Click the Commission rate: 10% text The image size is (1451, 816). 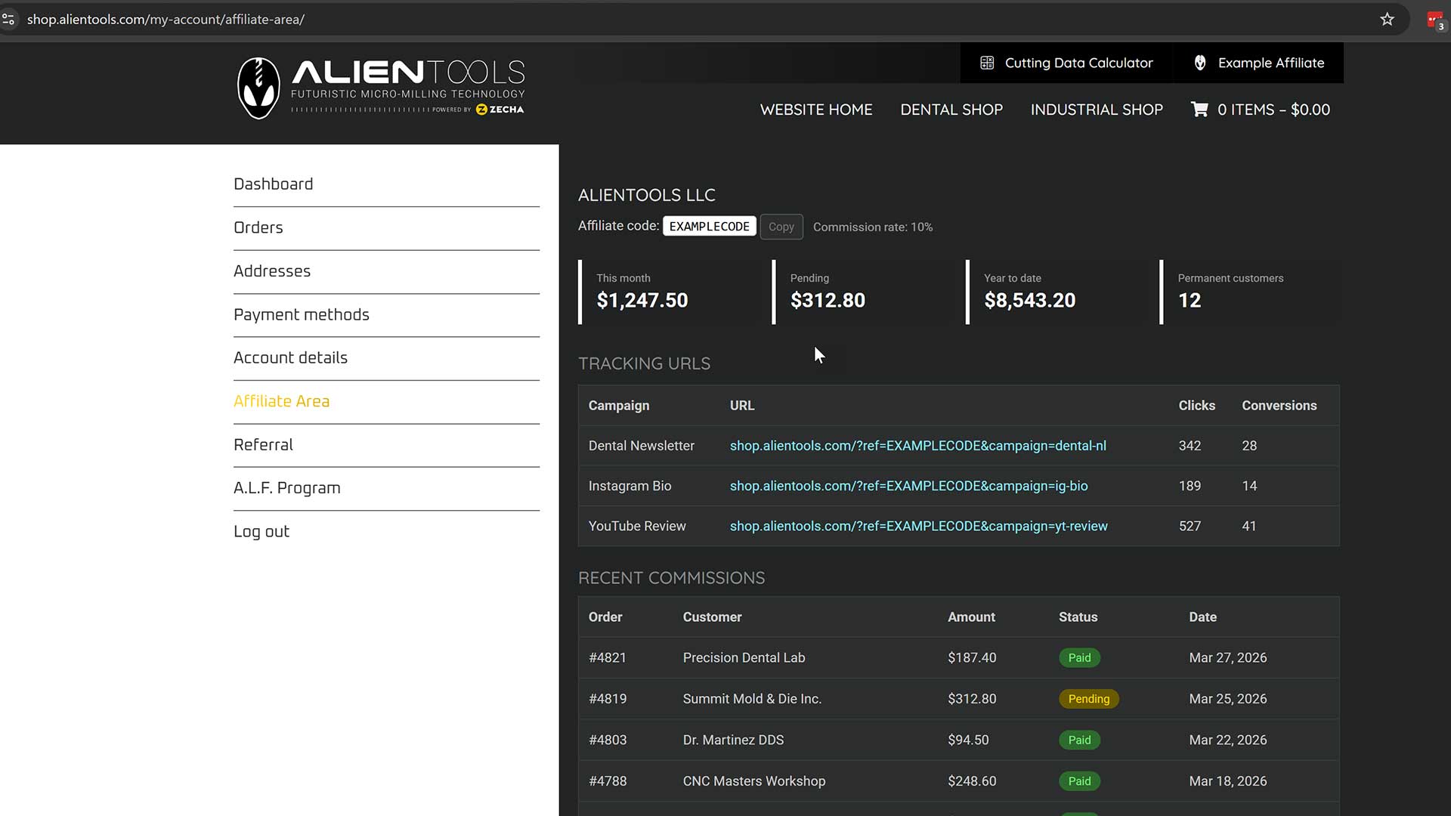click(873, 227)
